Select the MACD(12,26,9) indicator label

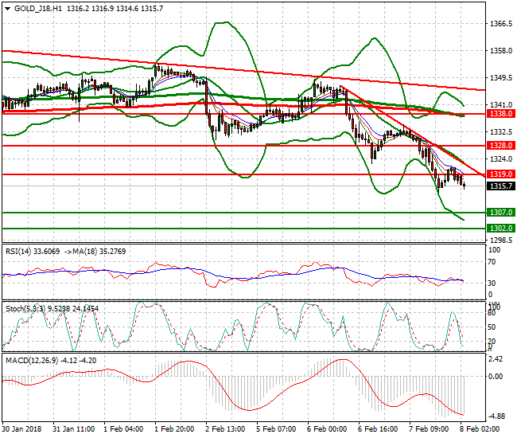tap(32, 361)
